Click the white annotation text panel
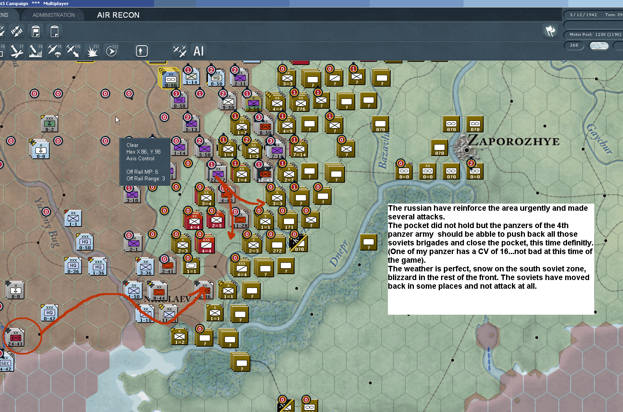 pos(491,259)
